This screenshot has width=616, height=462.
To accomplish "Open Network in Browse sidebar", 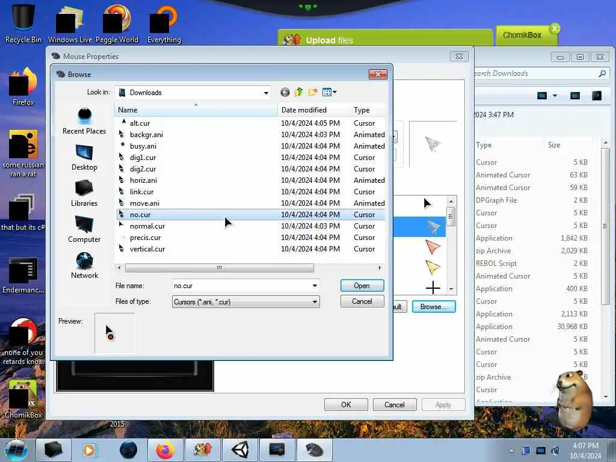I will click(84, 265).
